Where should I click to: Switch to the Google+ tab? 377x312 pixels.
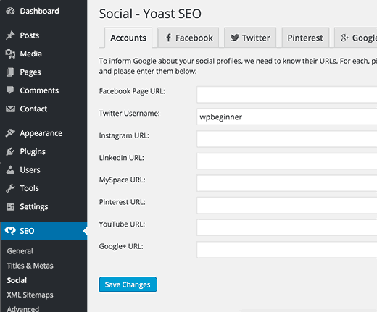[x=356, y=38]
